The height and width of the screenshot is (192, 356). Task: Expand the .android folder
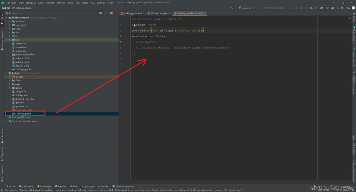pos(10,21)
